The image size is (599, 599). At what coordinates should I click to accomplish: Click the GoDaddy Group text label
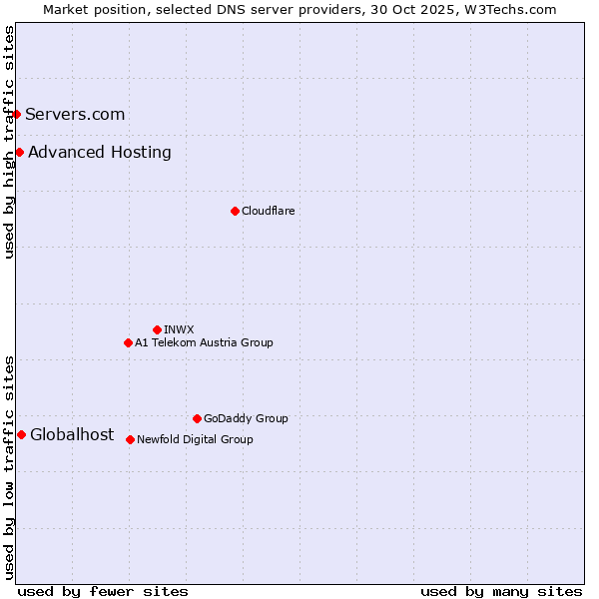(x=246, y=418)
